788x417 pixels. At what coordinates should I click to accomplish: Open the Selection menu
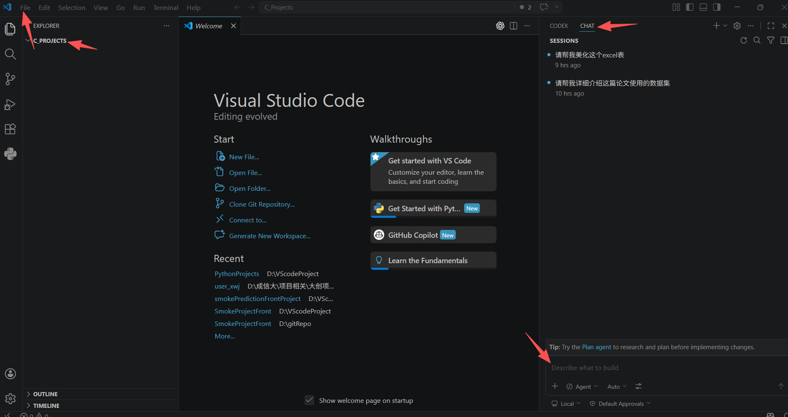click(72, 7)
